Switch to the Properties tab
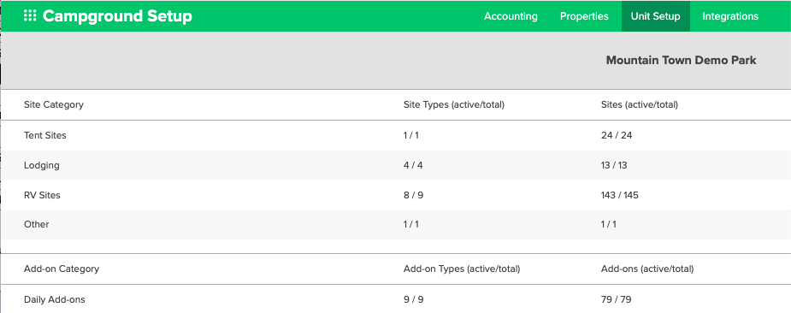Image resolution: width=791 pixels, height=313 pixels. point(584,16)
